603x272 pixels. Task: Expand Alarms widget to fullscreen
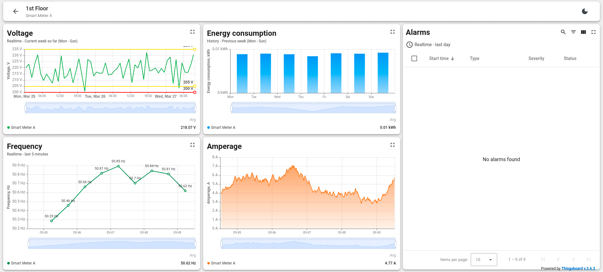coord(593,32)
